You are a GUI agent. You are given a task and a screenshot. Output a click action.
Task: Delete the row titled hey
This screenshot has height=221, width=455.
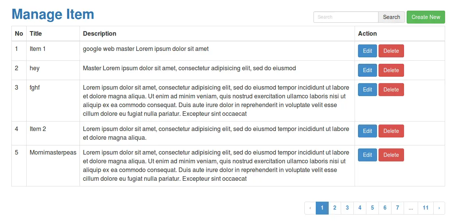[x=391, y=70]
